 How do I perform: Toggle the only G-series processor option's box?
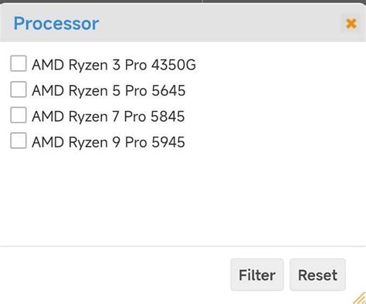tap(19, 63)
